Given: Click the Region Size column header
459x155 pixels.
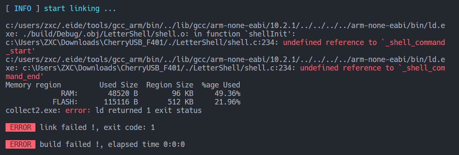Looking at the screenshot, I should tap(170, 85).
